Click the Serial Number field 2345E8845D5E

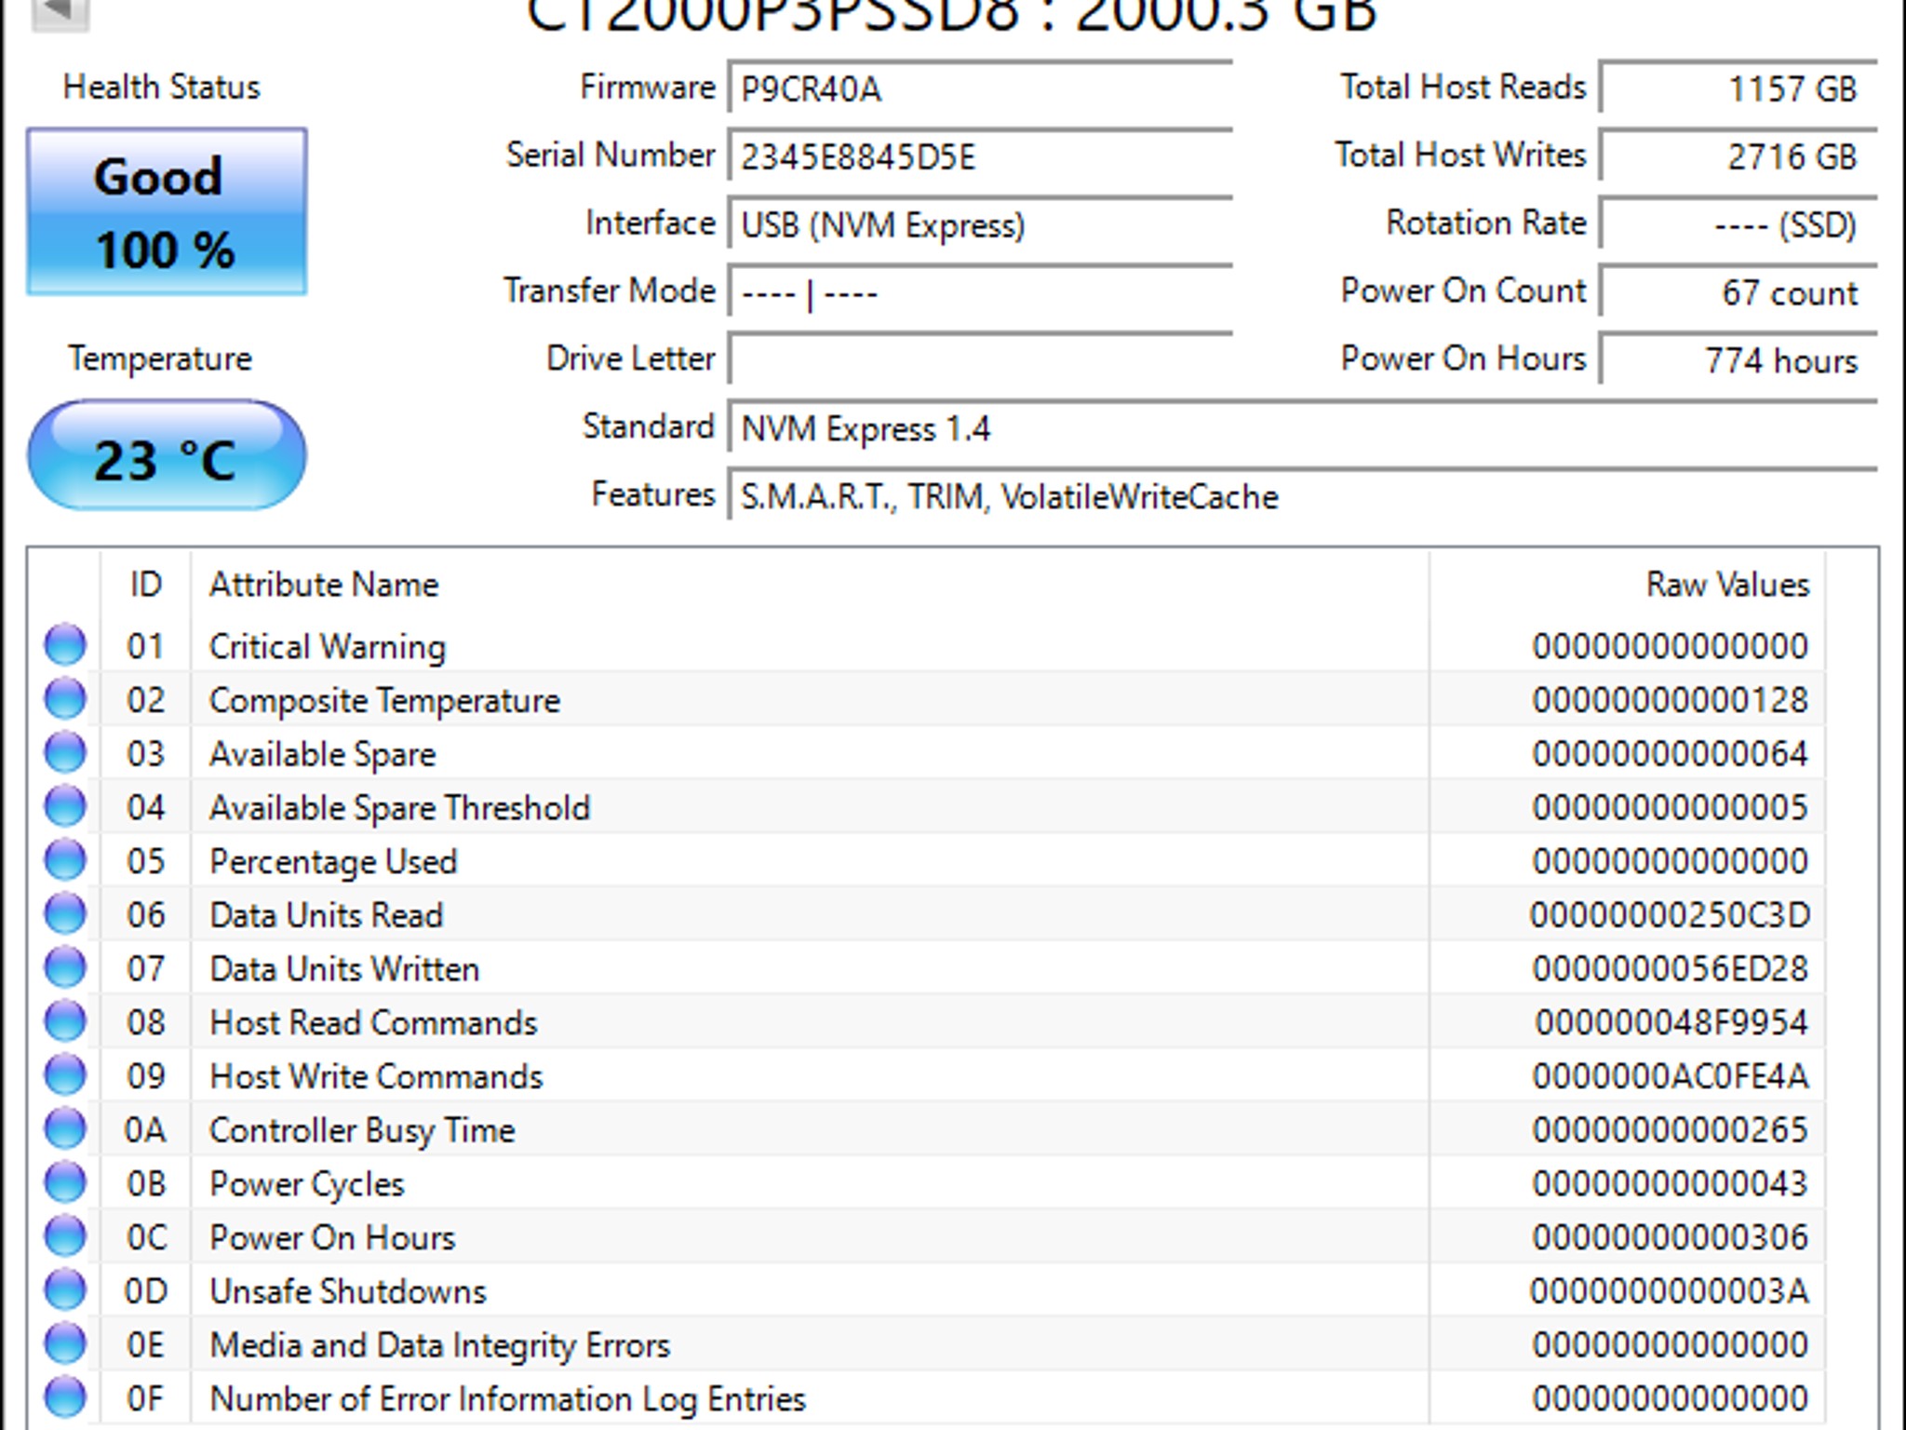click(x=981, y=155)
